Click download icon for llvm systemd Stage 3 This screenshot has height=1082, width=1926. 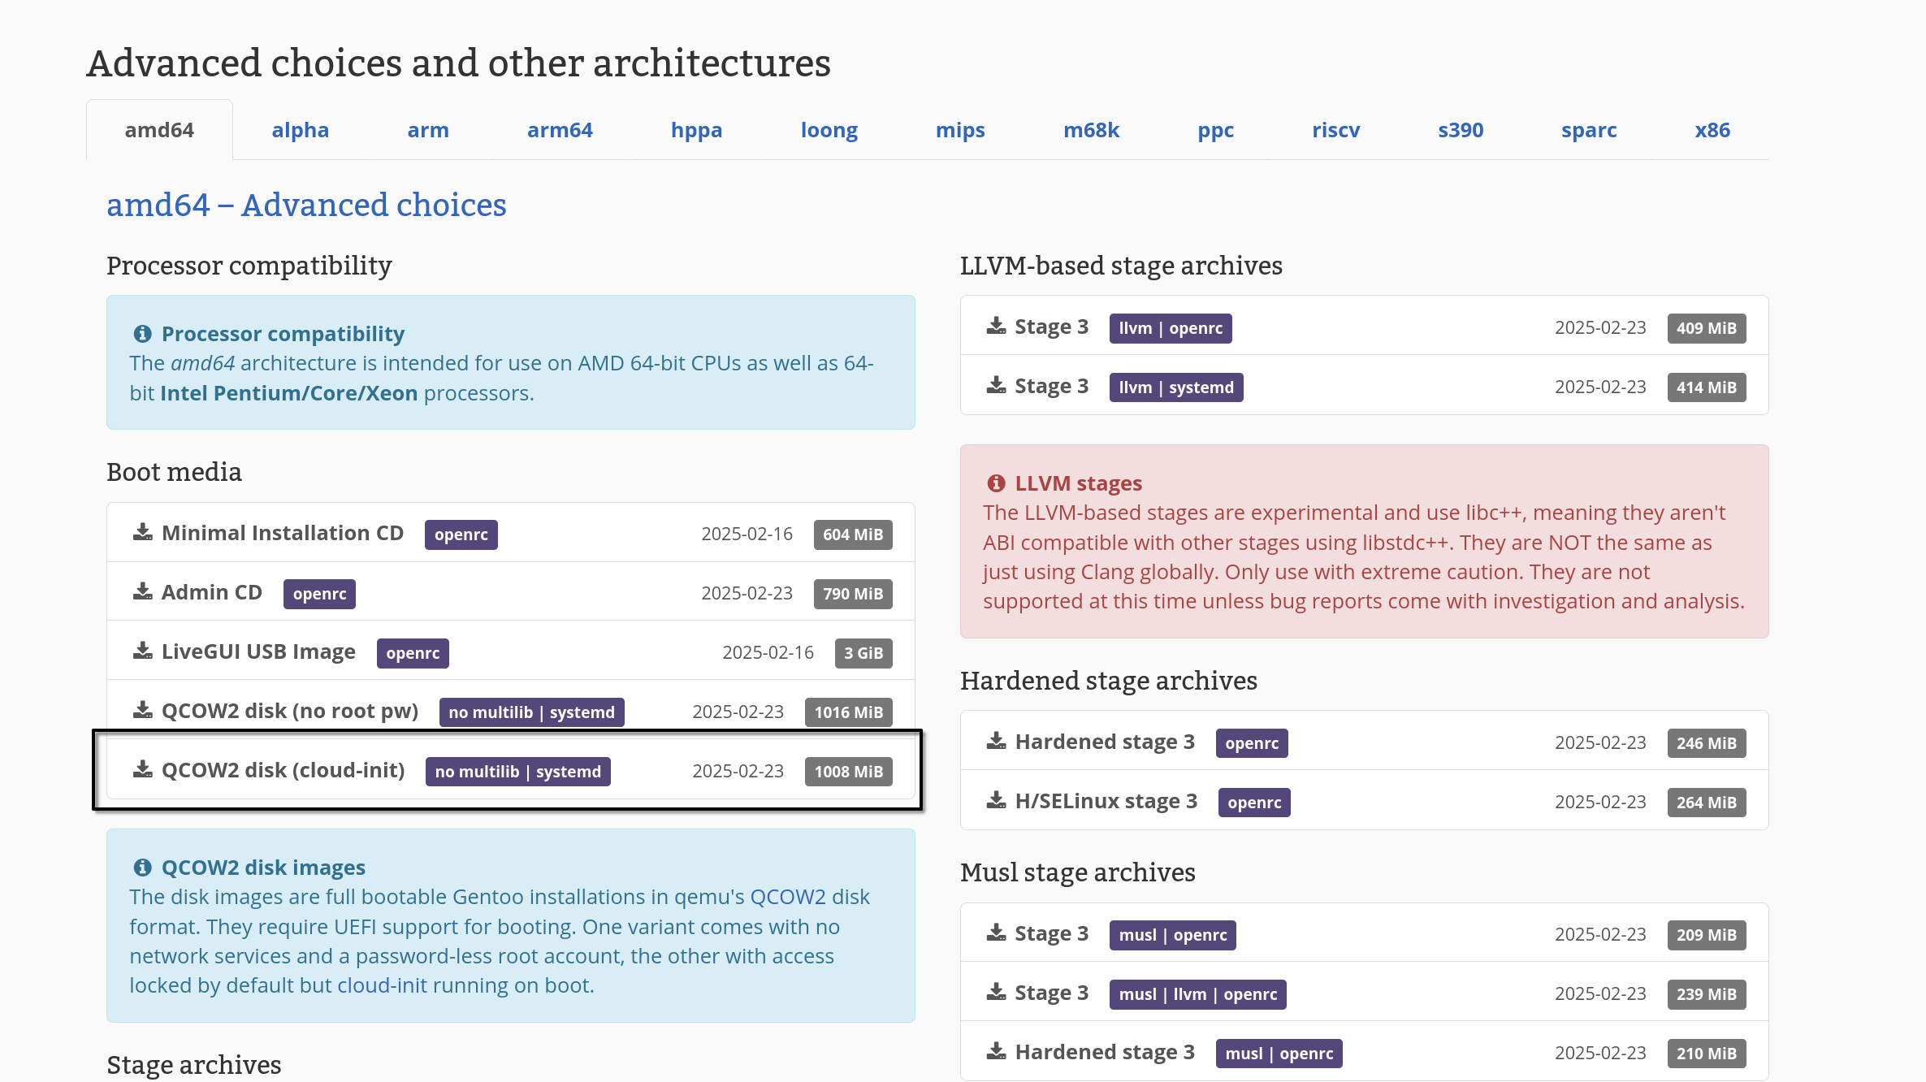996,386
